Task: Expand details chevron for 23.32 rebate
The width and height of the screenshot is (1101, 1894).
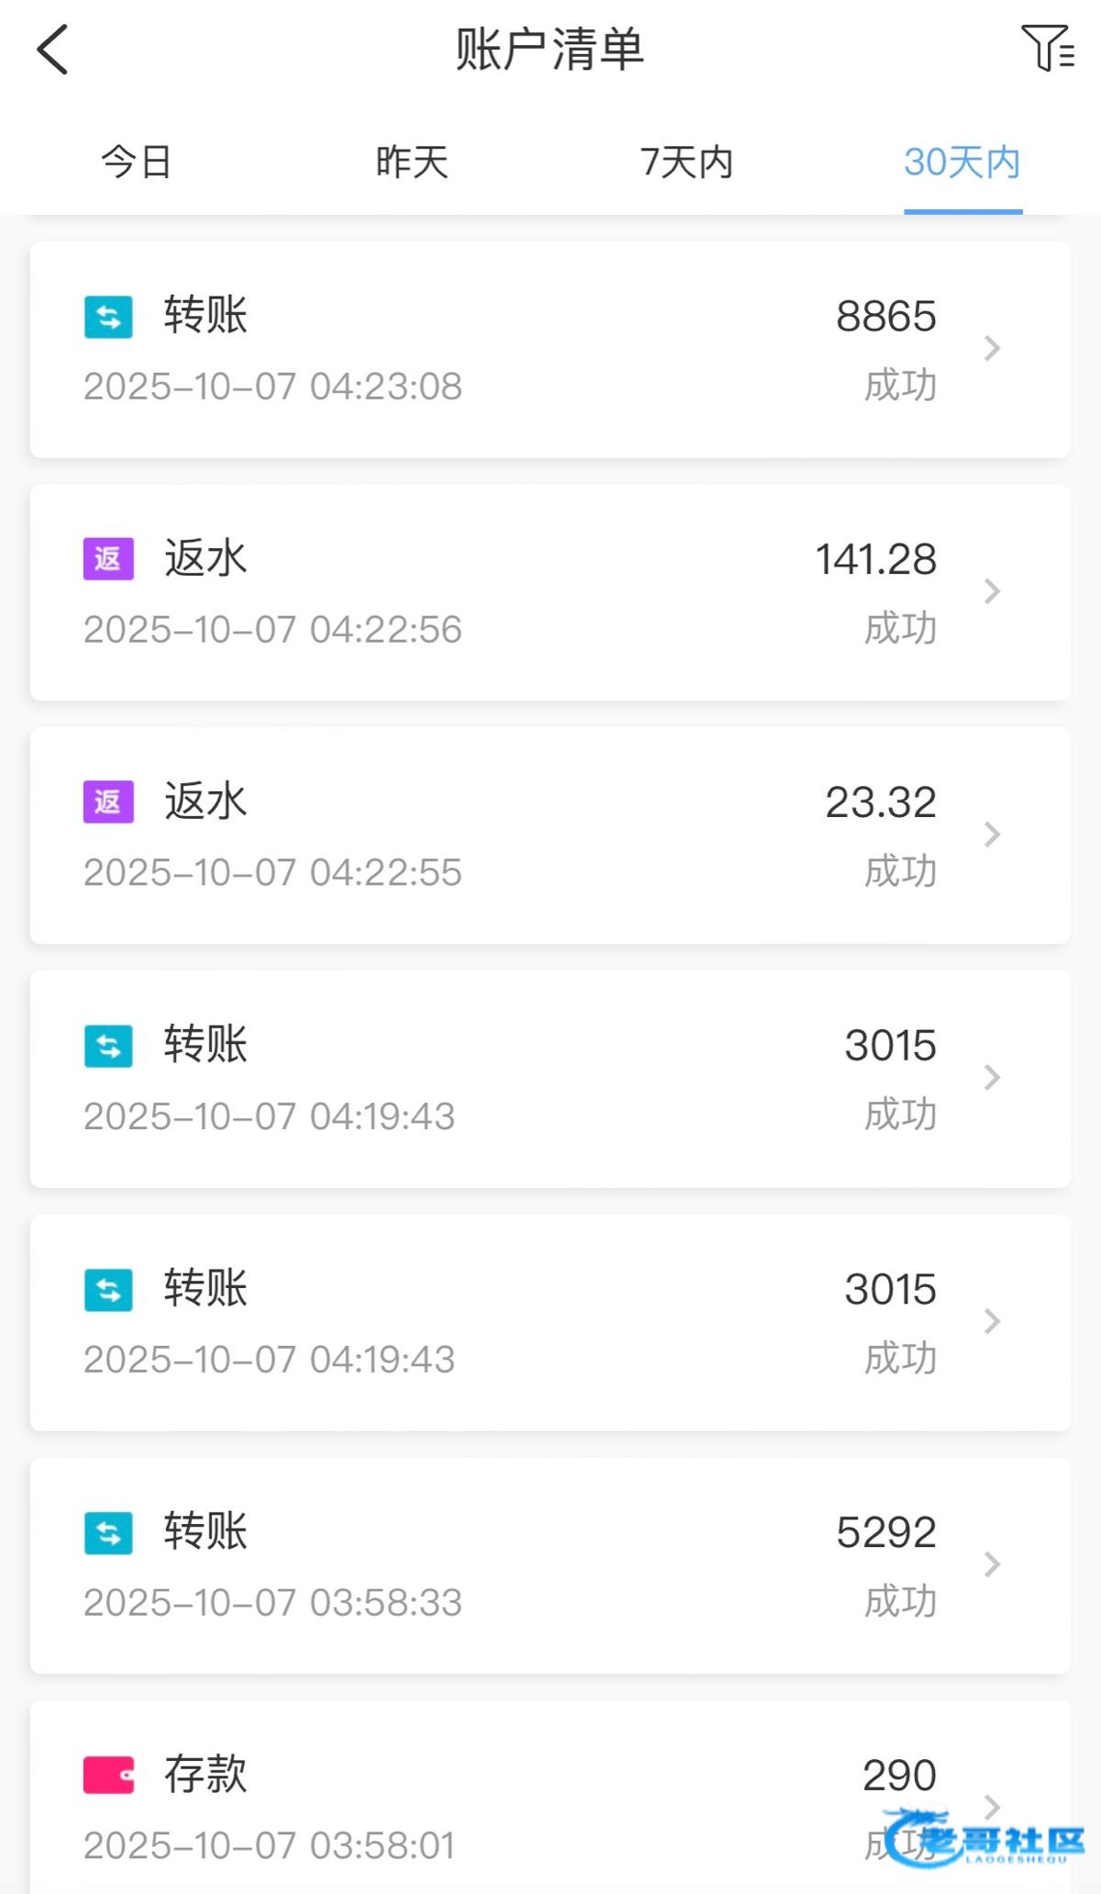Action: pyautogui.click(x=992, y=835)
